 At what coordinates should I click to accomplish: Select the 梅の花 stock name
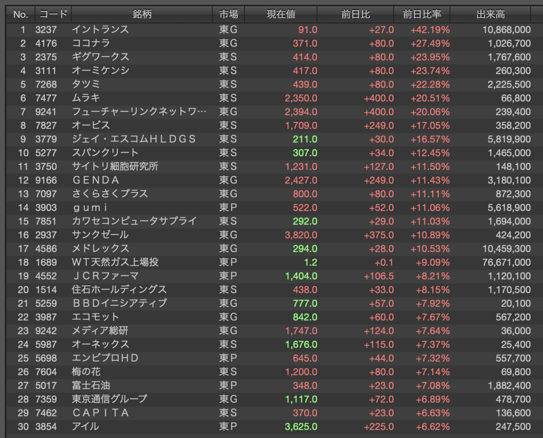click(86, 372)
